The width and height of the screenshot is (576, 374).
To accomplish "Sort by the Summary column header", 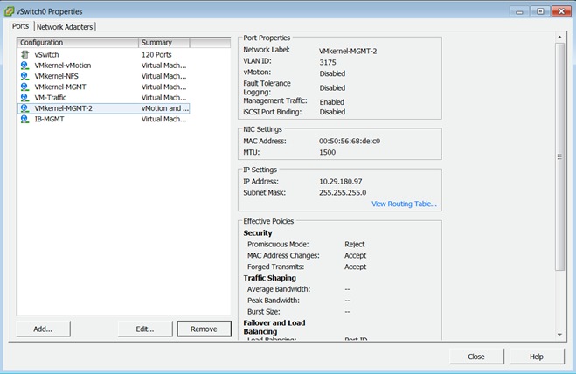I will click(x=164, y=42).
